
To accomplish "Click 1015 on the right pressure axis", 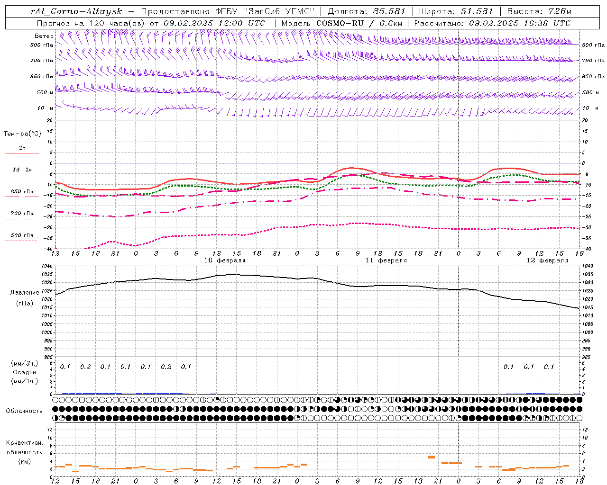I will pos(587,307).
